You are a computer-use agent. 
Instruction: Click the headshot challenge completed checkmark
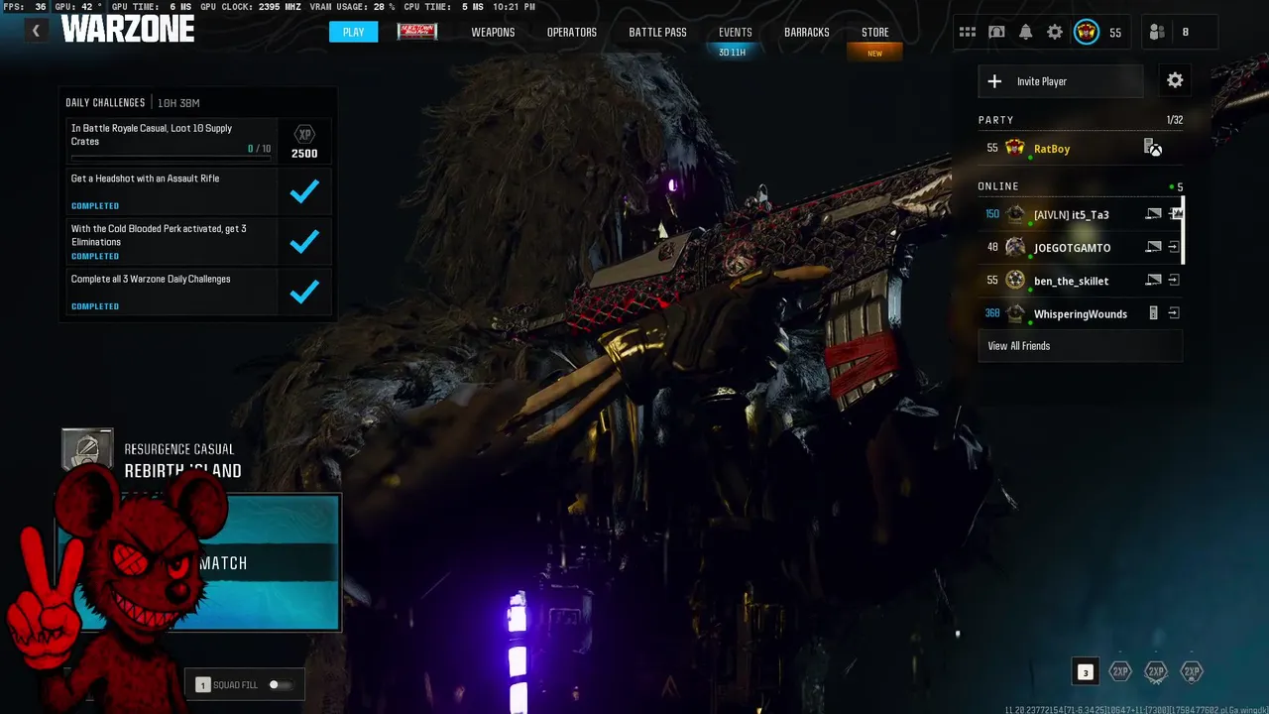pyautogui.click(x=304, y=191)
